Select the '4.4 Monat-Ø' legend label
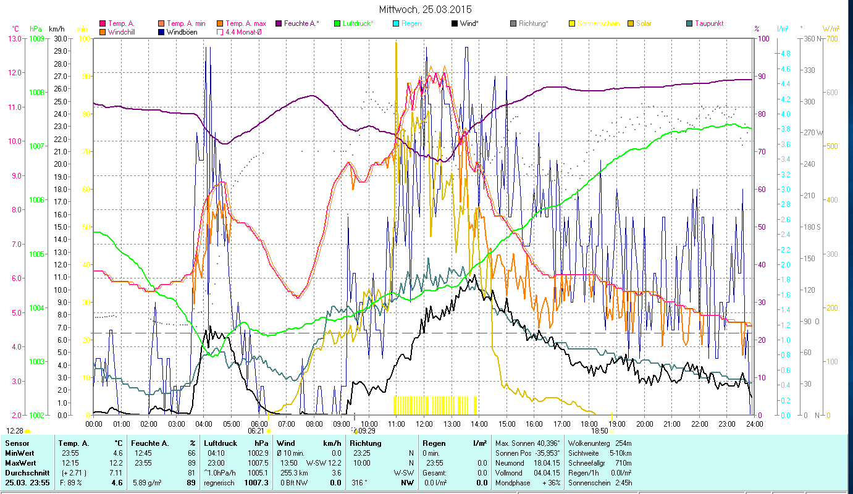853x494 pixels. click(245, 32)
